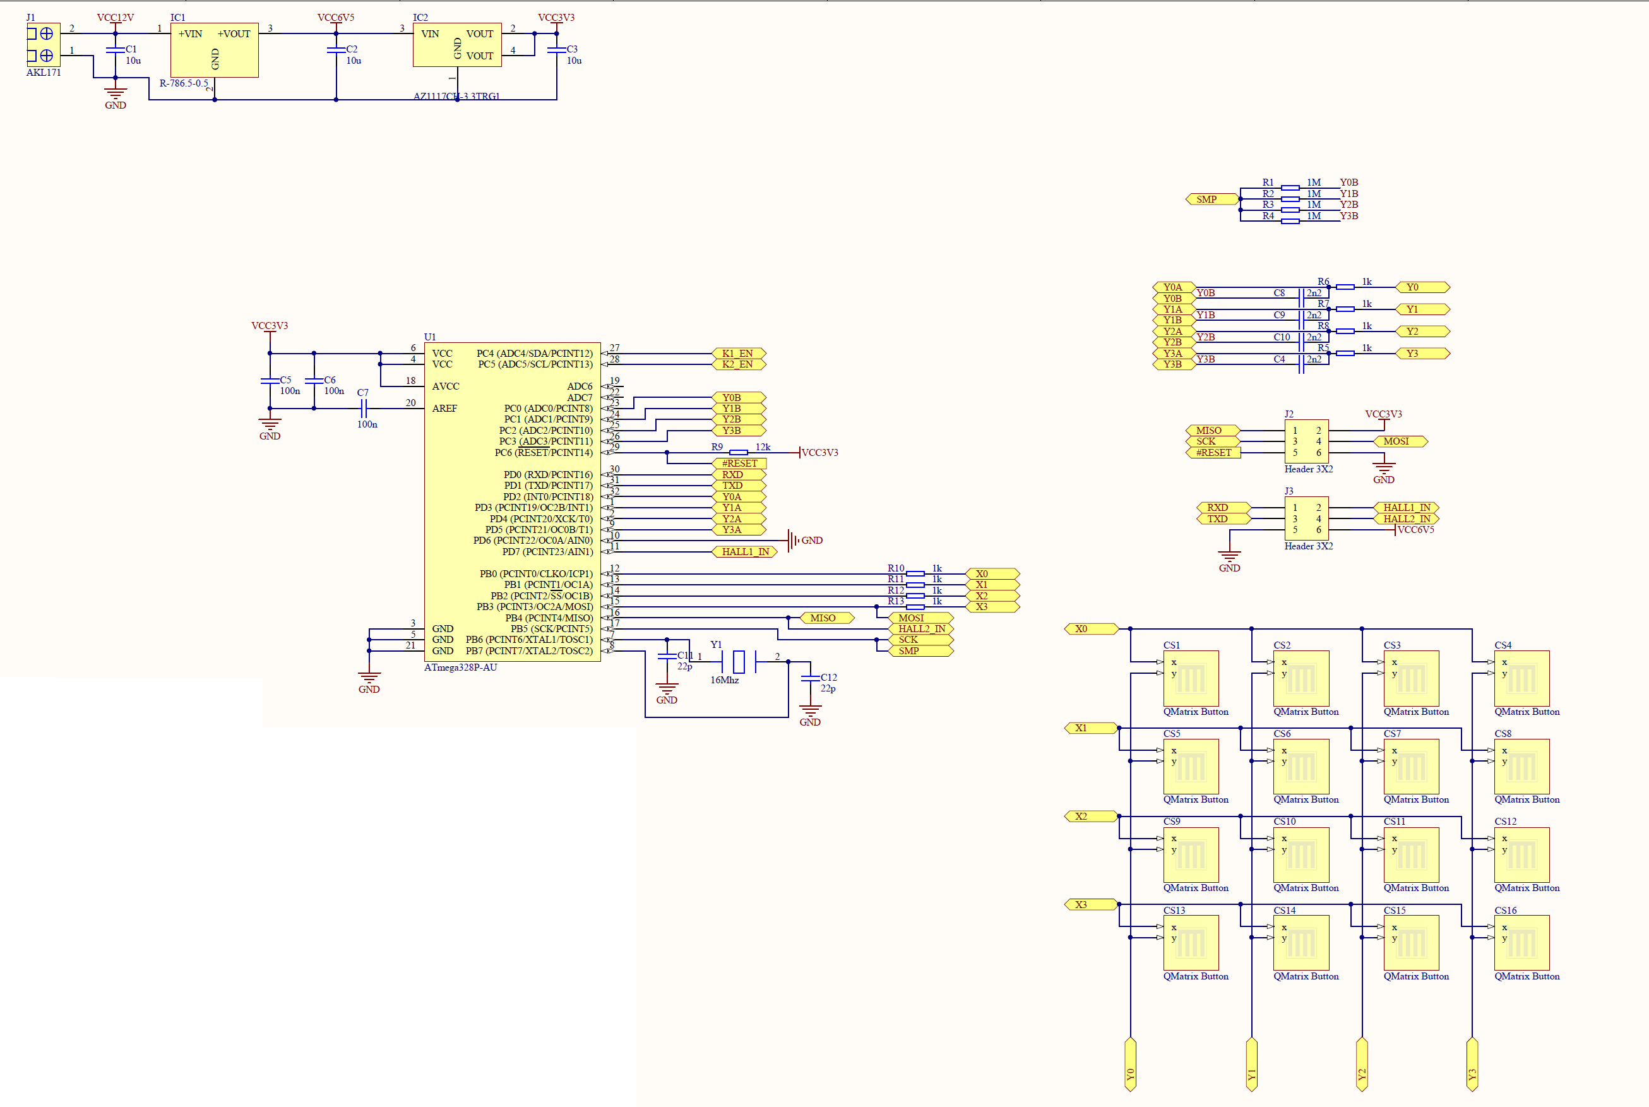Click the J1 AKL171 power connector

pyautogui.click(x=42, y=44)
